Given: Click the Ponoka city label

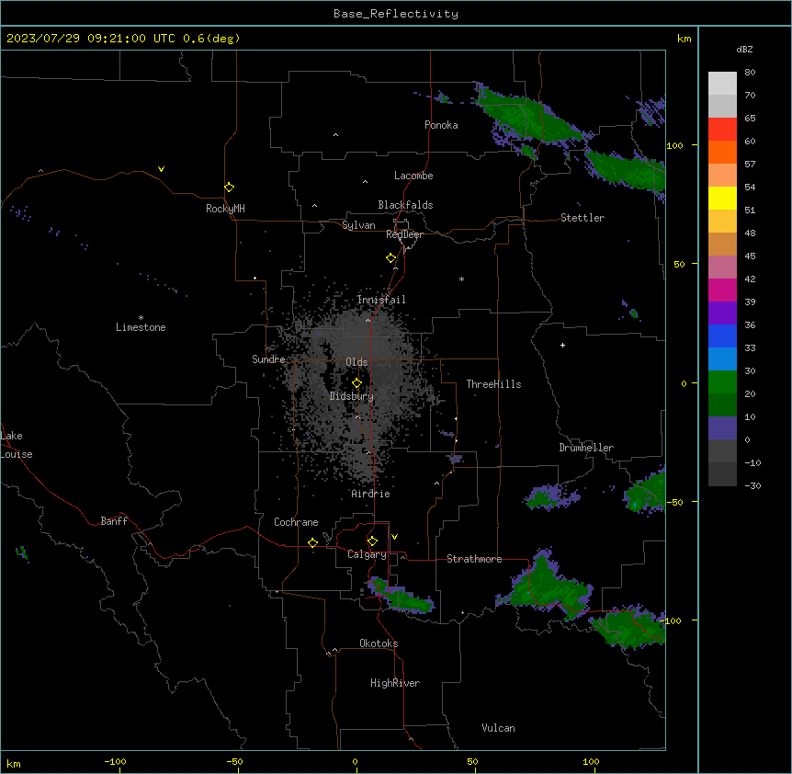Looking at the screenshot, I should coord(441,125).
